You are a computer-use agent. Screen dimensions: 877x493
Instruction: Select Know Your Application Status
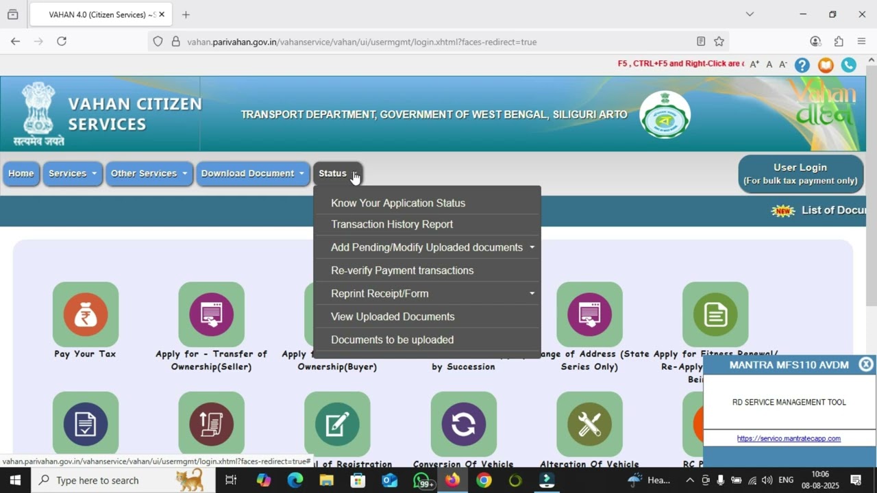398,203
